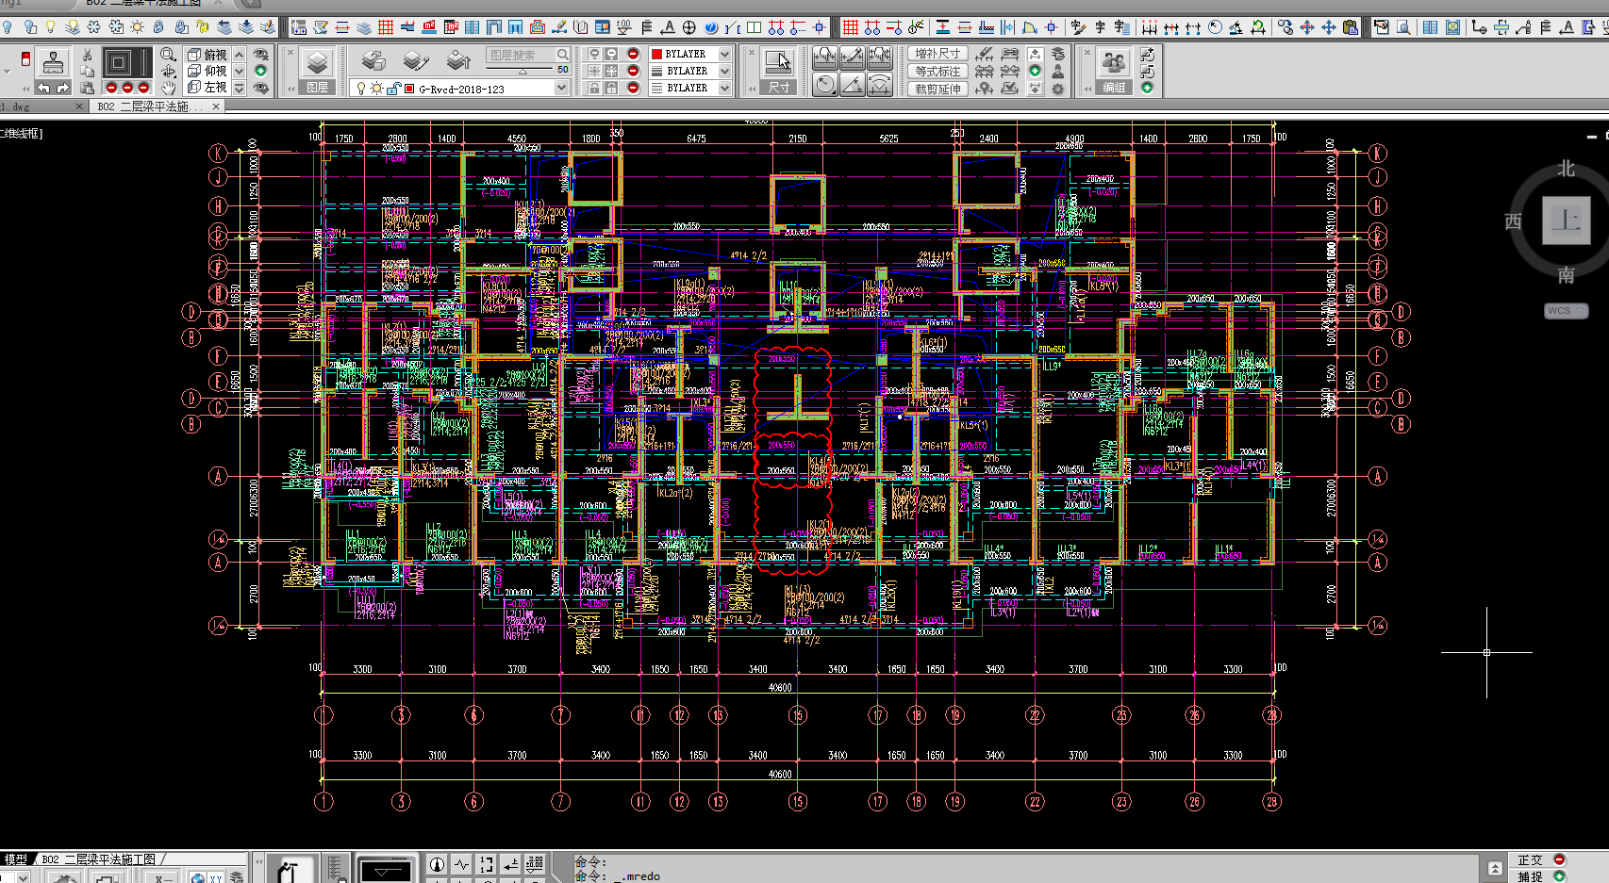The width and height of the screenshot is (1609, 883).
Task: Click the 3D orbit tool icon
Action: (168, 71)
